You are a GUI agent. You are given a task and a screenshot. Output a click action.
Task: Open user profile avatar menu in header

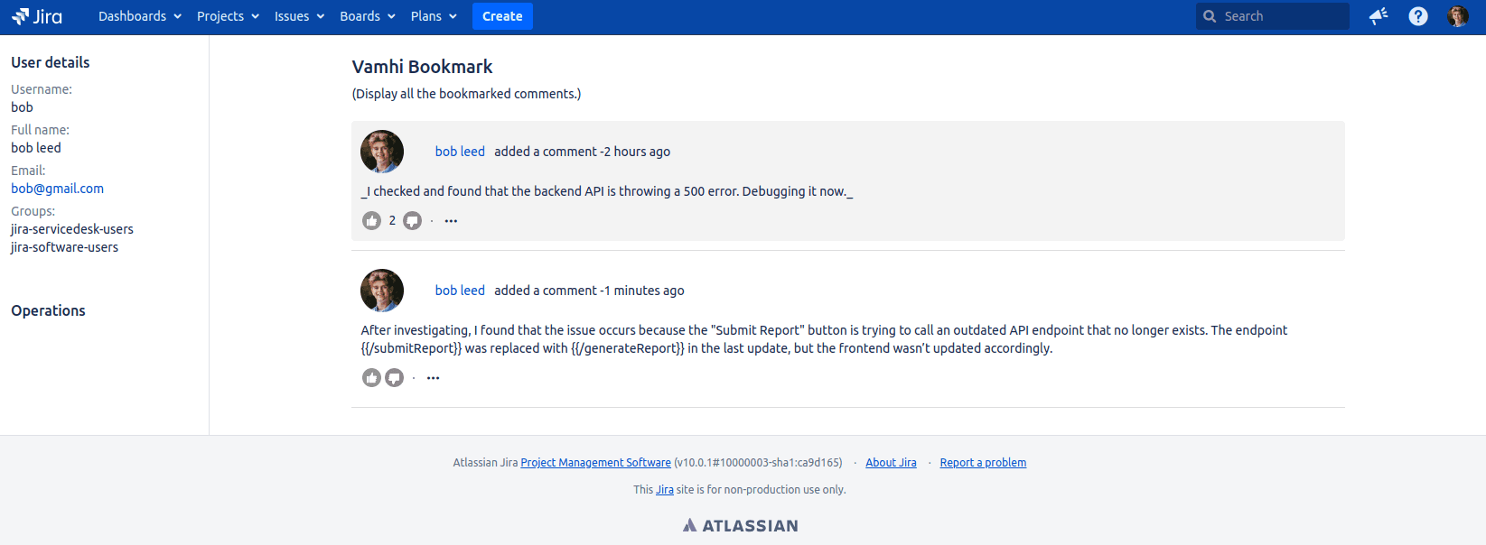[1457, 16]
